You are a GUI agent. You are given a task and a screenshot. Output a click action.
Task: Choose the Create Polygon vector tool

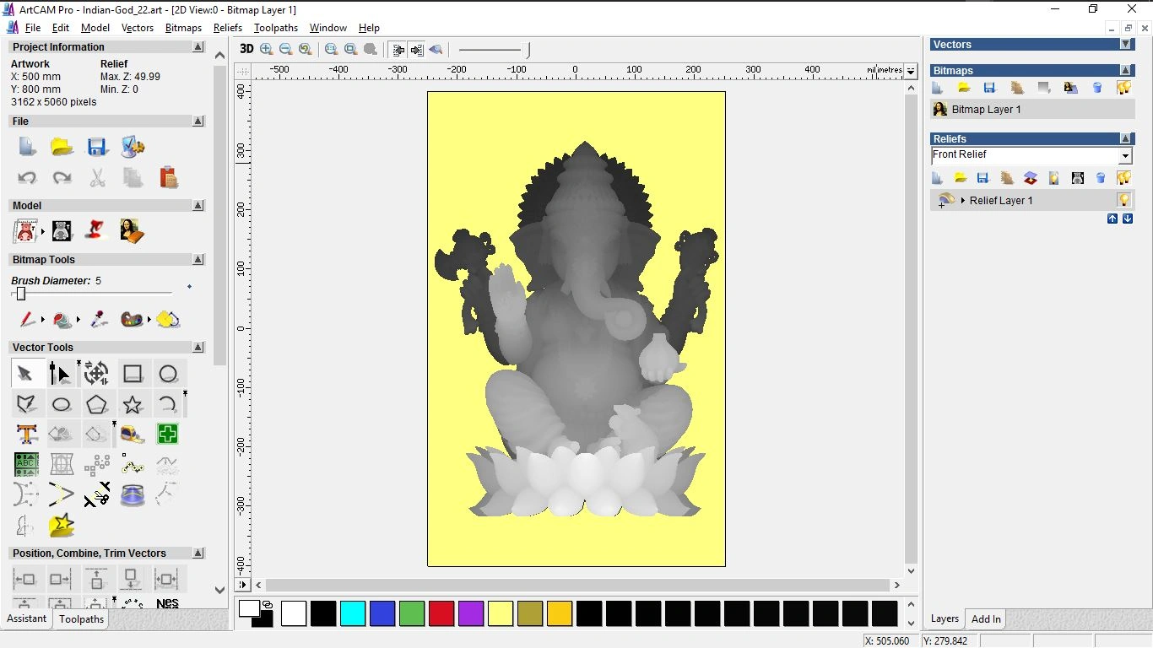[x=96, y=404]
